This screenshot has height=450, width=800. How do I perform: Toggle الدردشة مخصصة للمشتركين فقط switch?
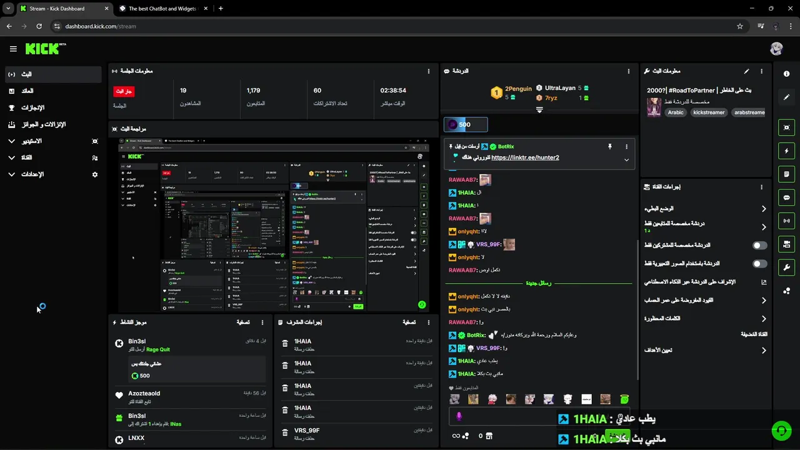coord(759,246)
